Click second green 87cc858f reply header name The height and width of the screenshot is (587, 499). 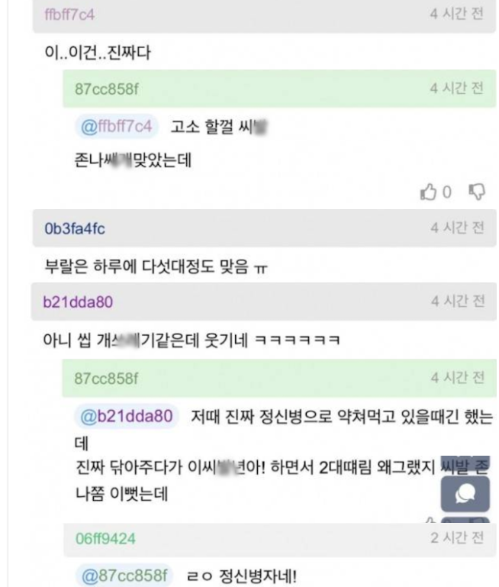106,379
